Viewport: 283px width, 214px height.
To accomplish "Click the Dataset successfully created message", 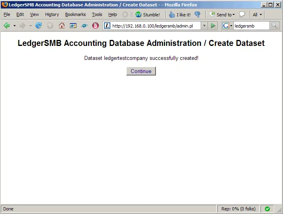I will 141,58.
